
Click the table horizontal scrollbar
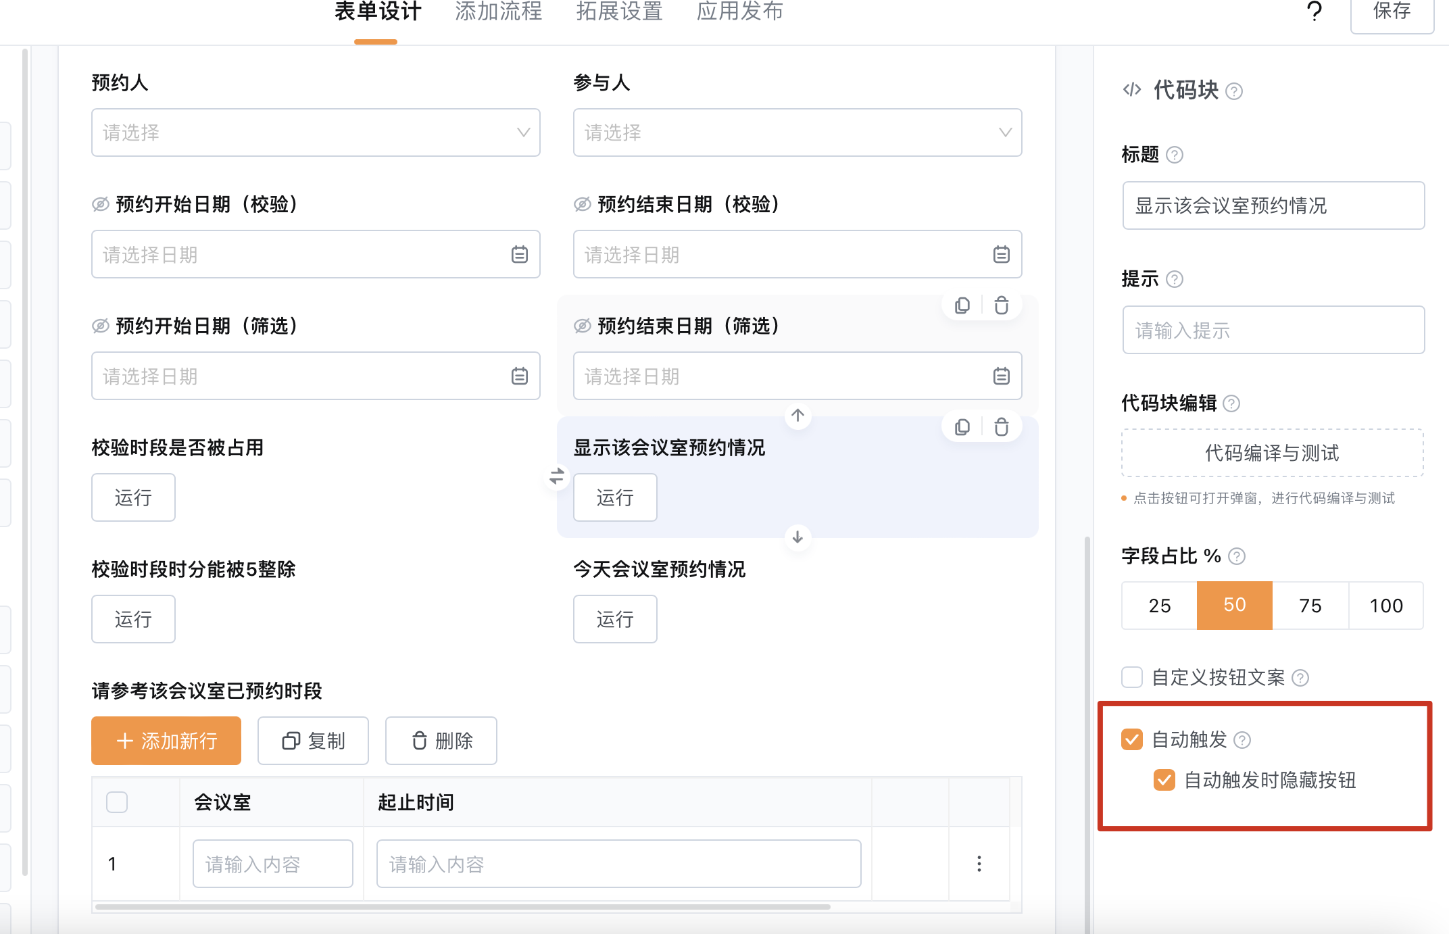[463, 907]
